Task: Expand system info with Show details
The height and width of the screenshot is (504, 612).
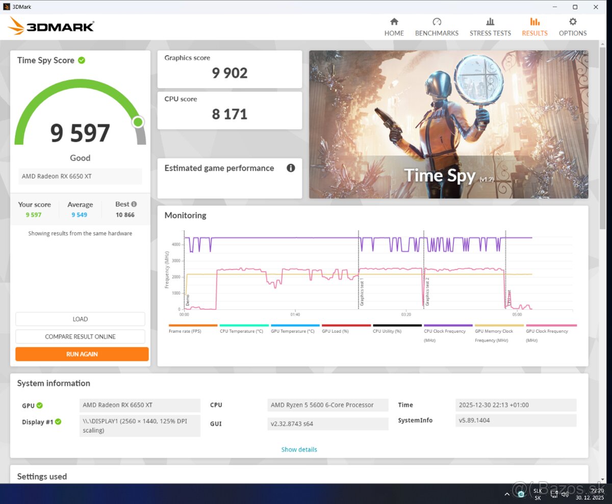Action: pyautogui.click(x=299, y=449)
